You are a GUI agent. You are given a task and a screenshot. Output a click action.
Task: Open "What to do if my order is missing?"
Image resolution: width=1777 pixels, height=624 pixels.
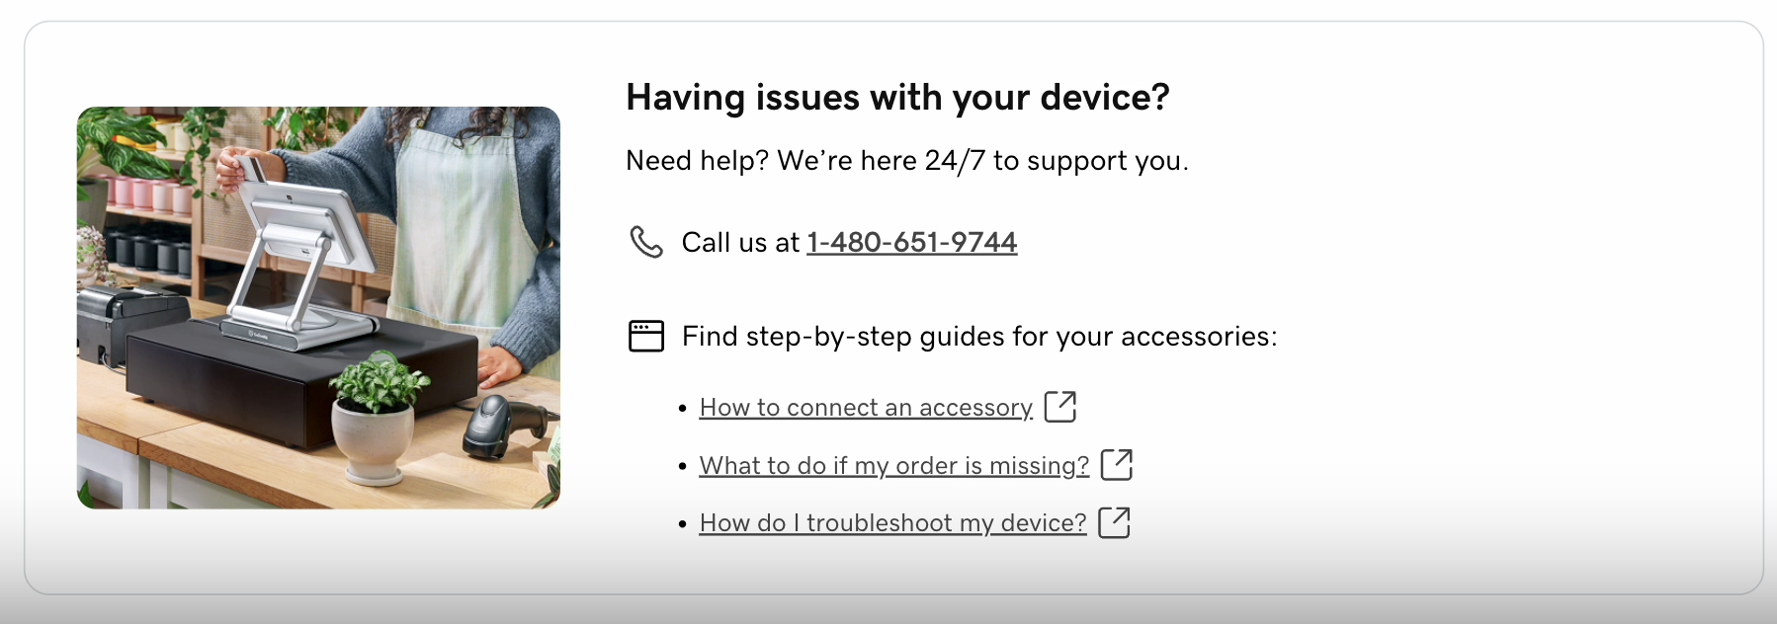[x=893, y=466]
